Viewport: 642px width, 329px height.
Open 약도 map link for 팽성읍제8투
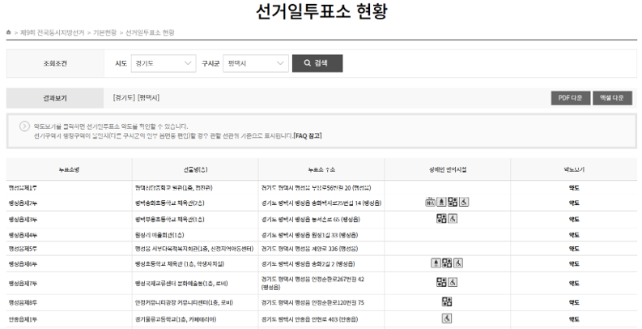tap(574, 303)
